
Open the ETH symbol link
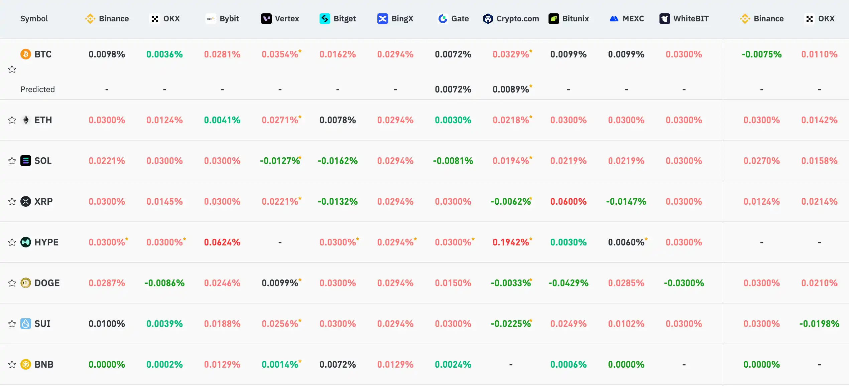pyautogui.click(x=43, y=120)
